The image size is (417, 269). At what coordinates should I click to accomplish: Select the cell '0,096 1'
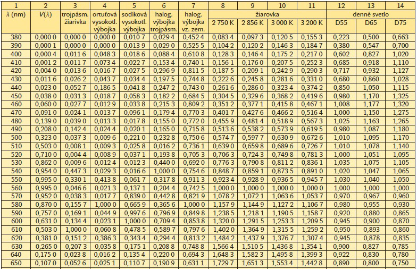point(134,113)
